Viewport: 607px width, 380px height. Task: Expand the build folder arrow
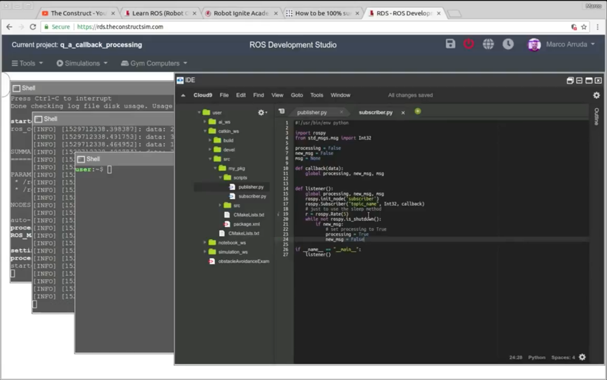[x=210, y=140]
